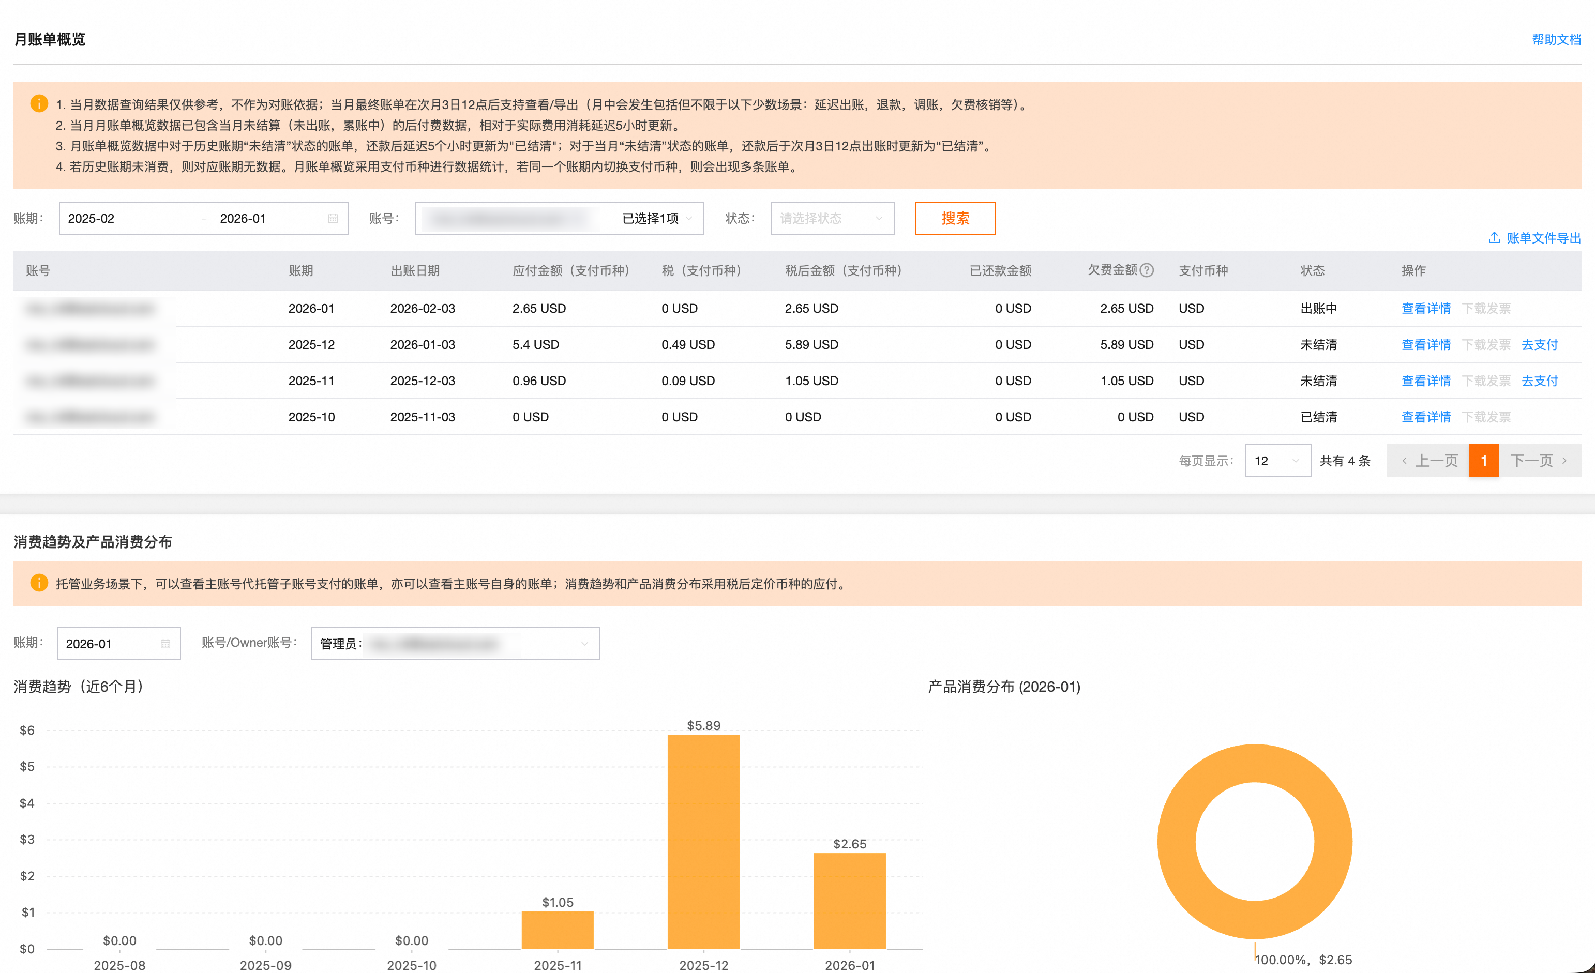Image resolution: width=1595 pixels, height=973 pixels.
Task: Click the orange info icon in top notice
Action: pos(39,103)
